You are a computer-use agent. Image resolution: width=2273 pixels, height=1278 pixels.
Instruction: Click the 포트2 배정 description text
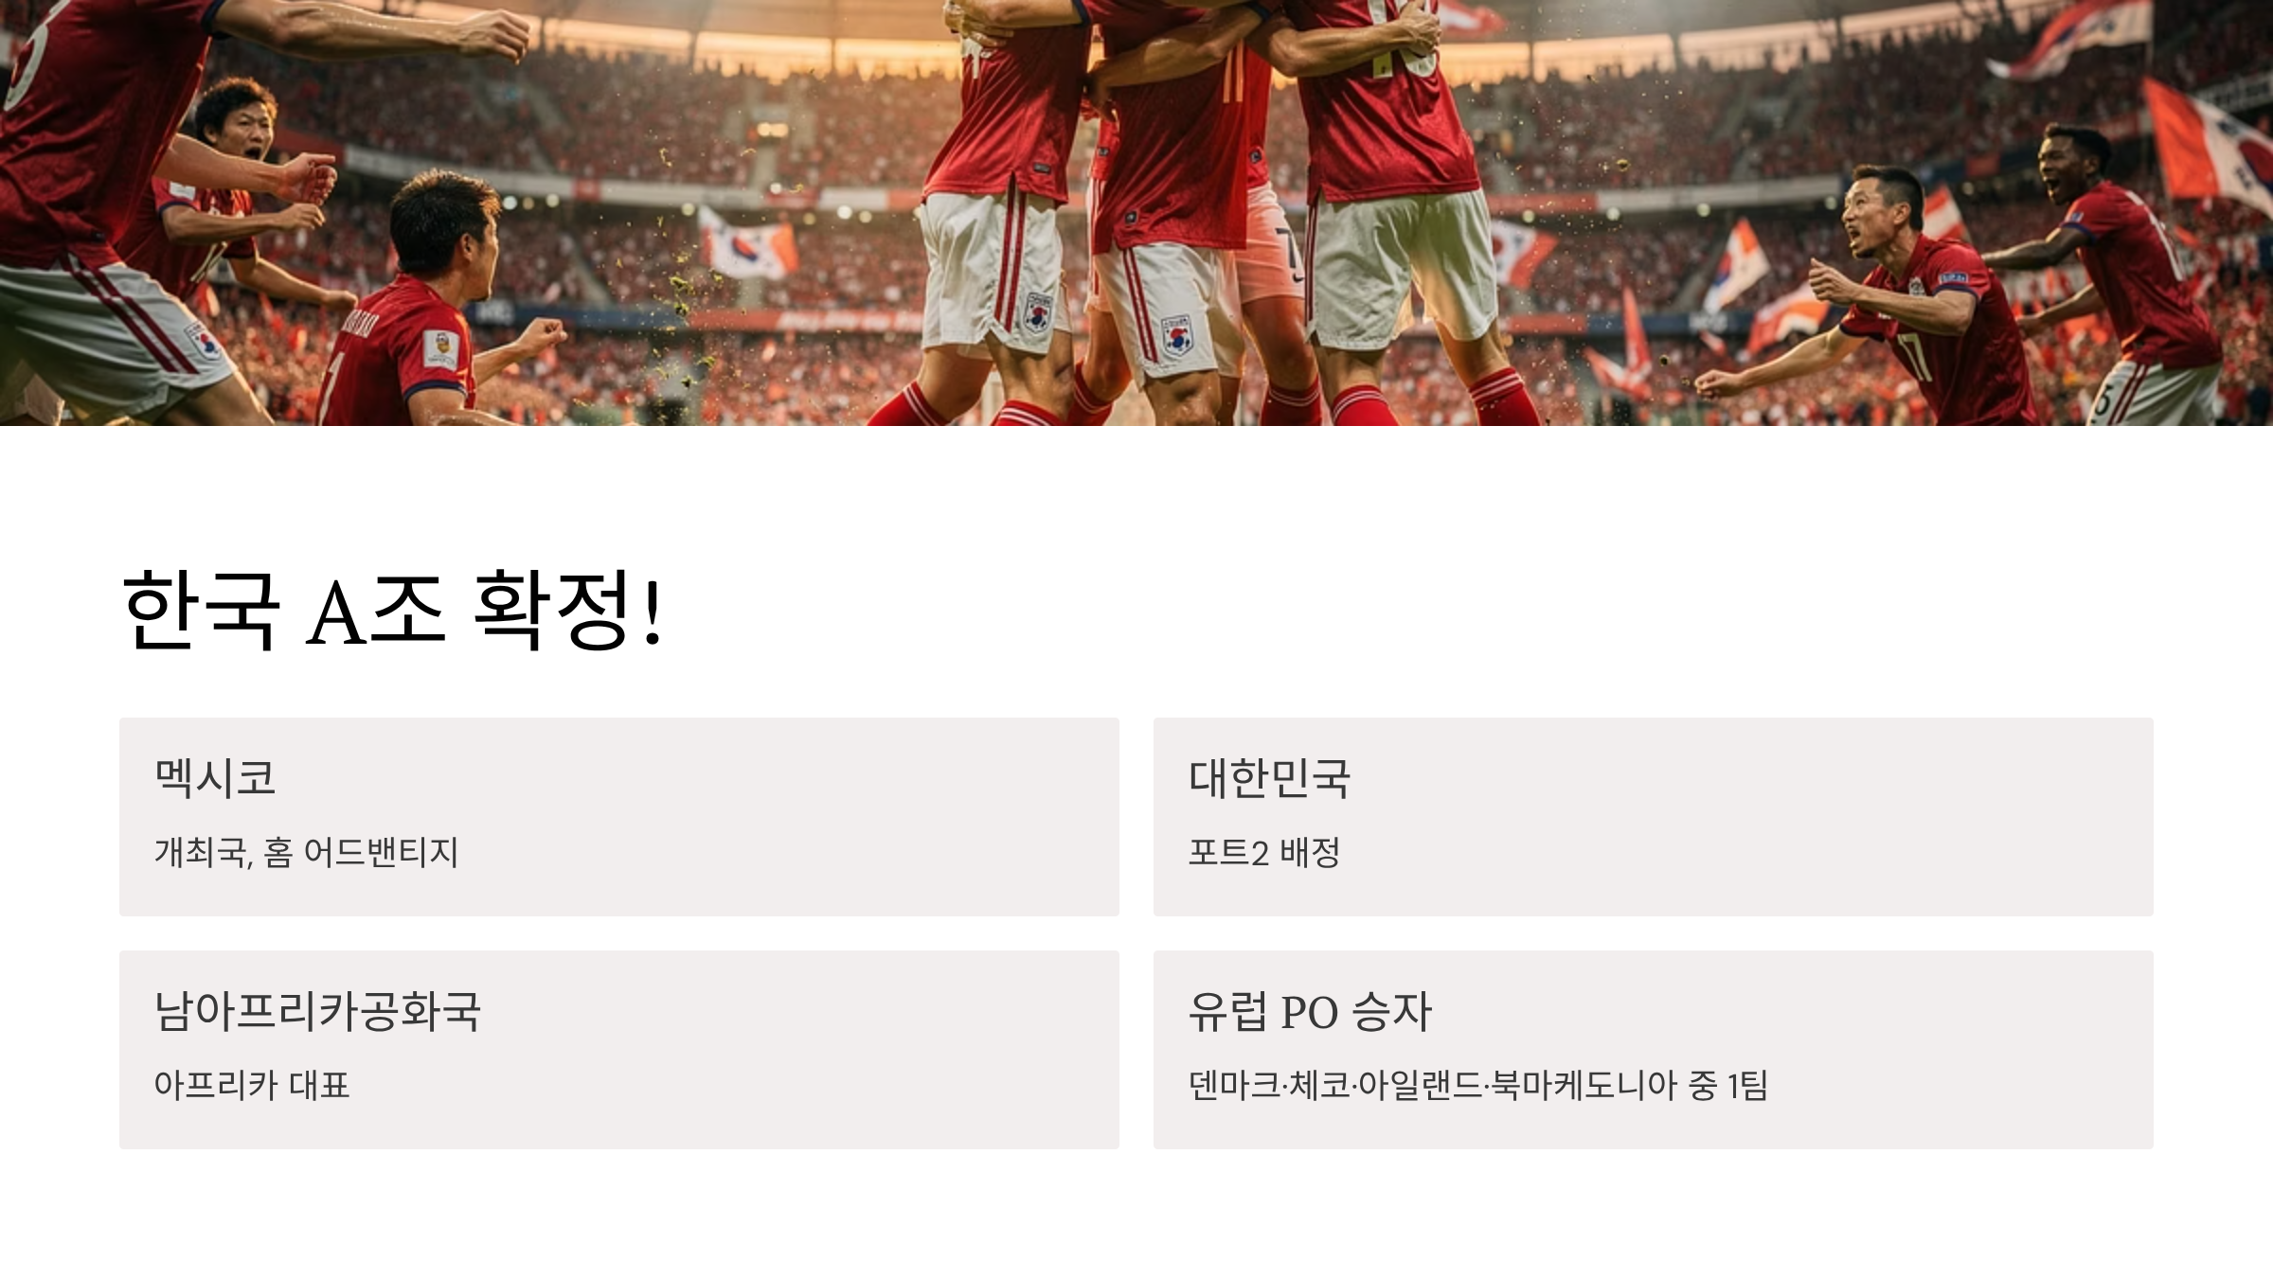point(1264,852)
